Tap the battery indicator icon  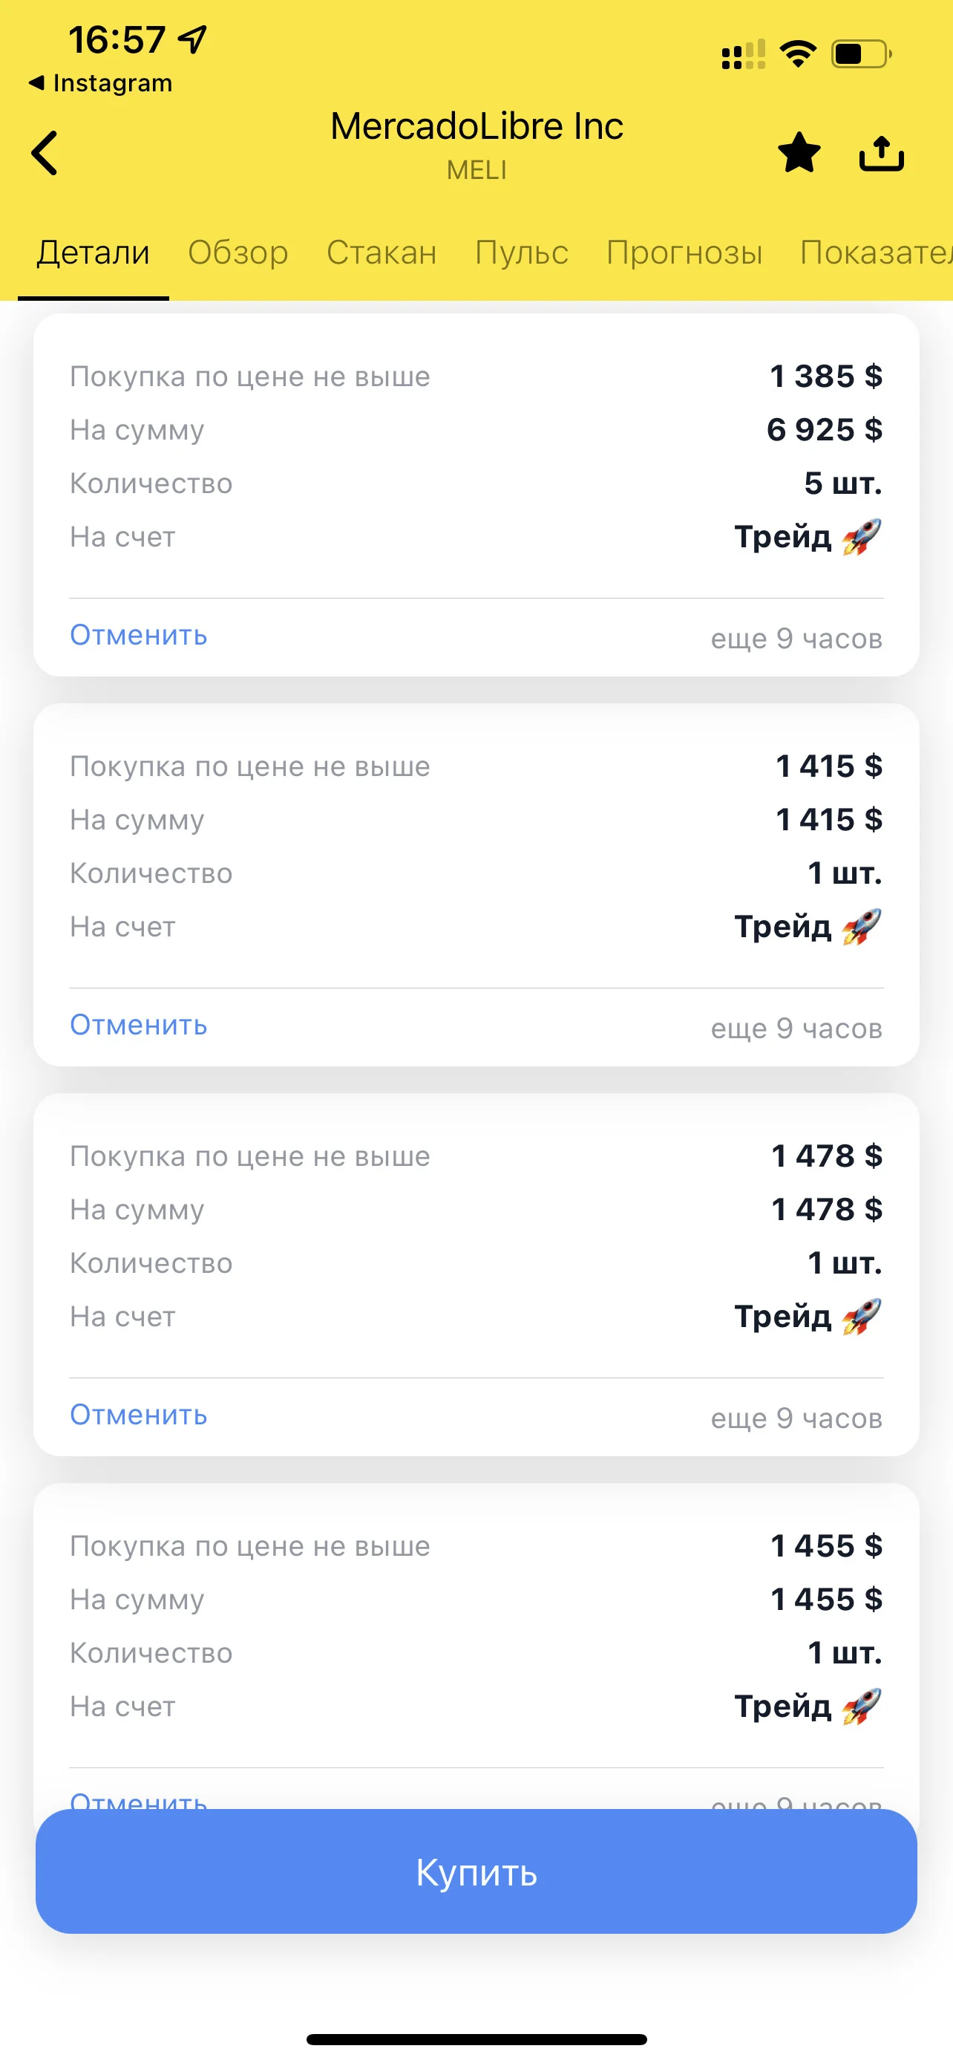coord(862,53)
